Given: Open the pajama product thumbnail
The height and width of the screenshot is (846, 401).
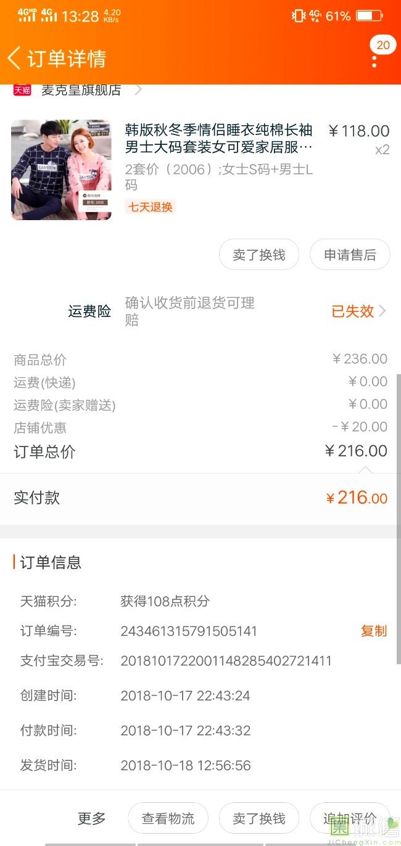Looking at the screenshot, I should coord(62,170).
